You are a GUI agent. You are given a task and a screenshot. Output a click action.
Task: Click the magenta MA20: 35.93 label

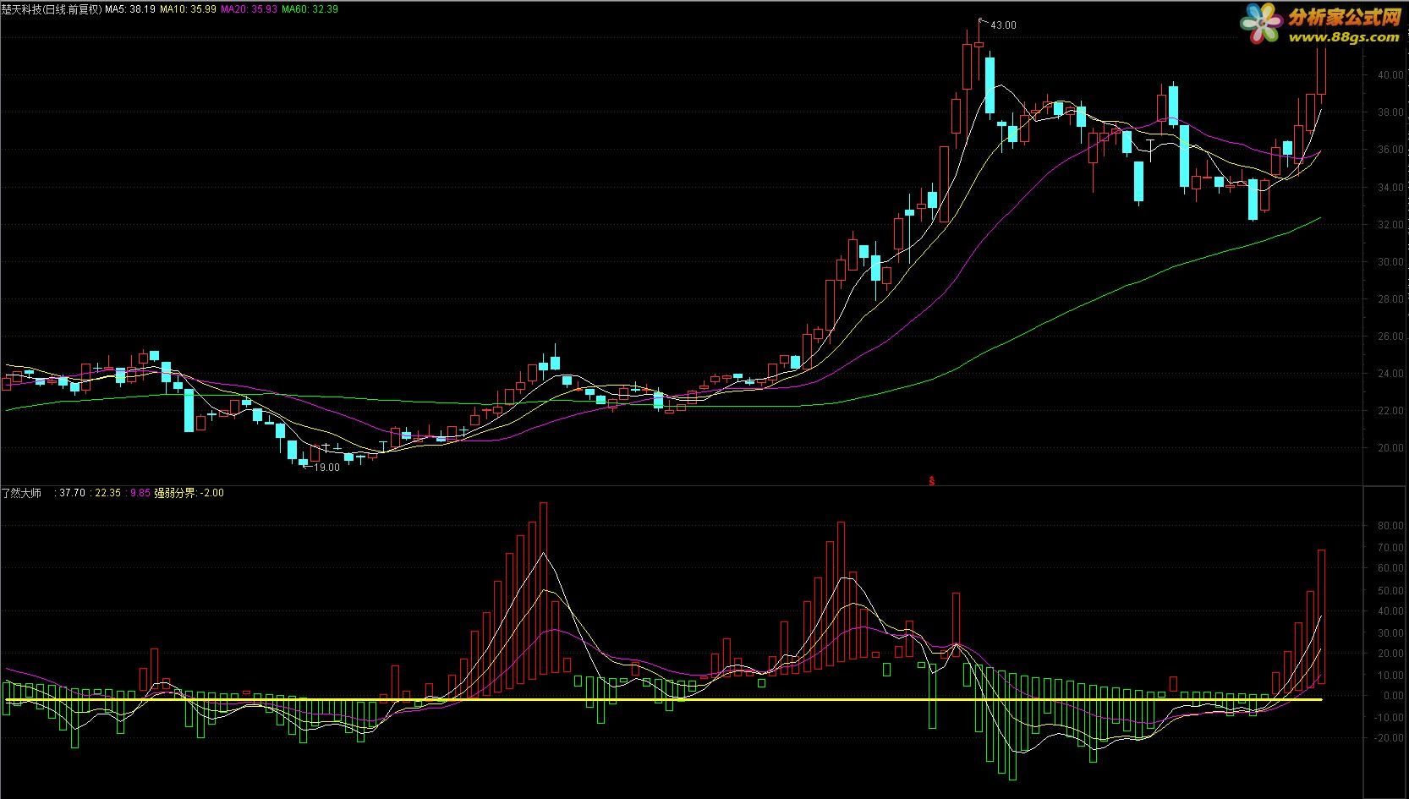(x=249, y=9)
